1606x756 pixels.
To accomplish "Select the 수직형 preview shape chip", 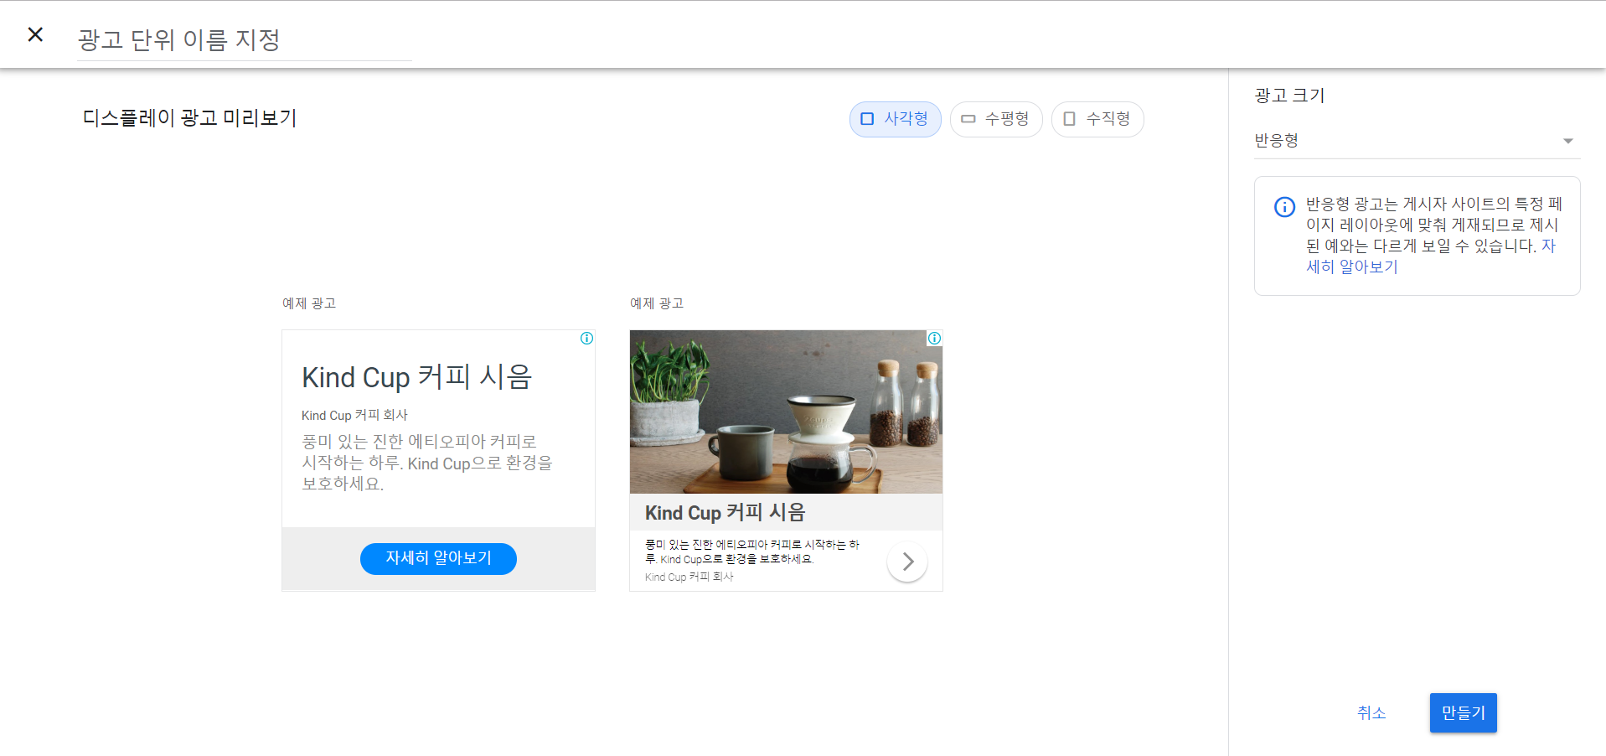I will [1097, 119].
